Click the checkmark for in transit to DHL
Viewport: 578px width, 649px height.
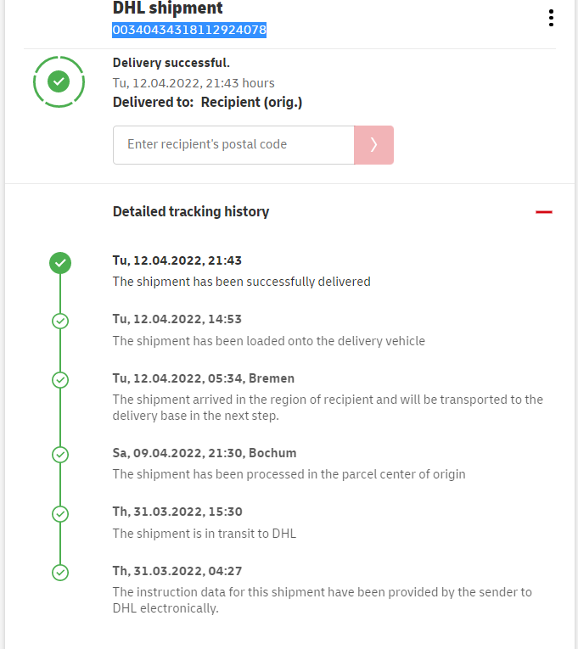pos(60,513)
